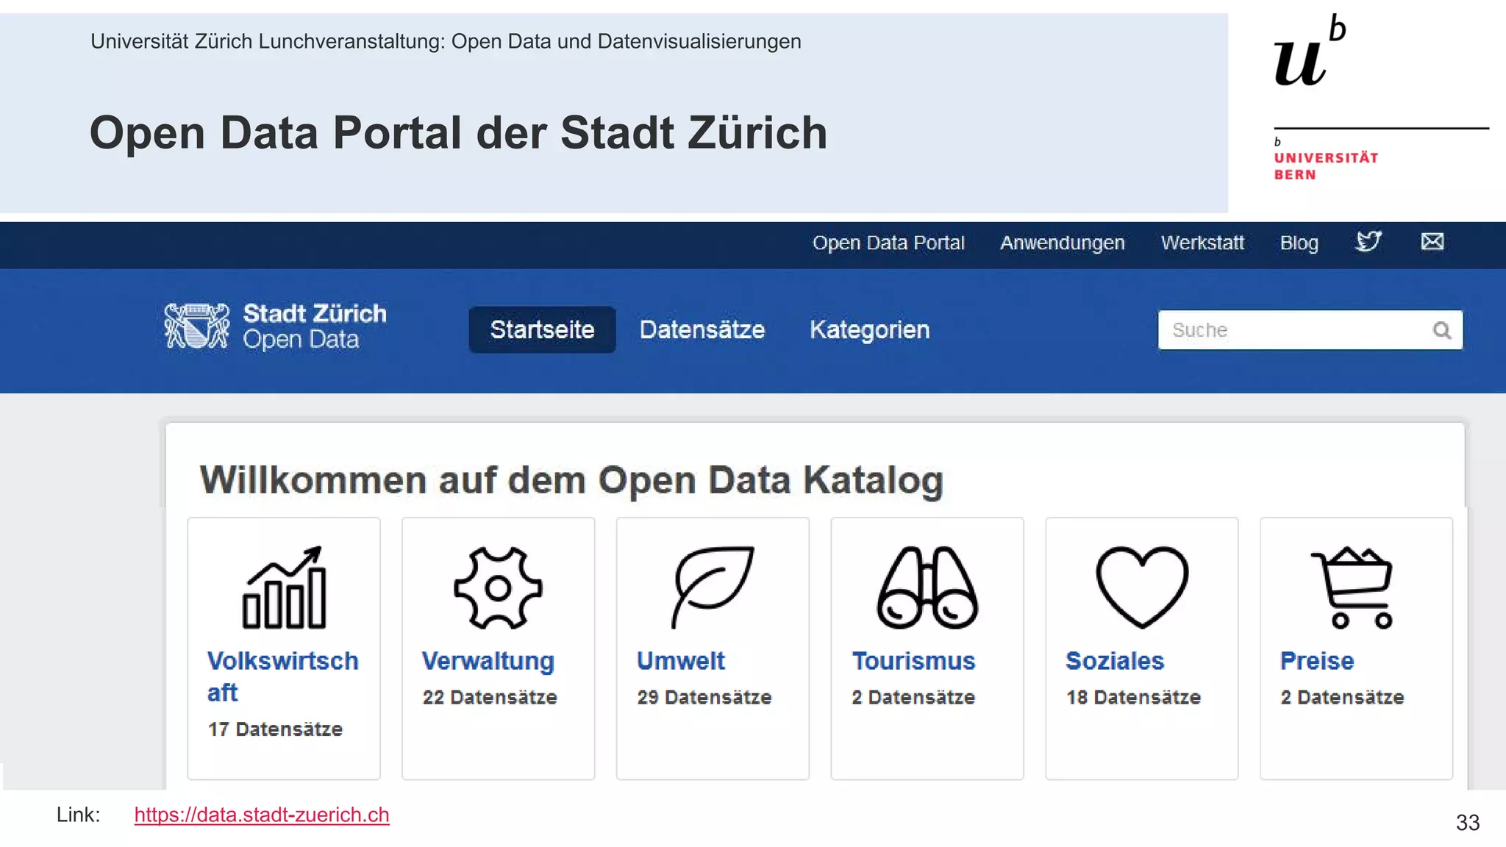This screenshot has width=1506, height=847.
Task: Click the '18 Datensätze' count text
Action: coord(1134,697)
